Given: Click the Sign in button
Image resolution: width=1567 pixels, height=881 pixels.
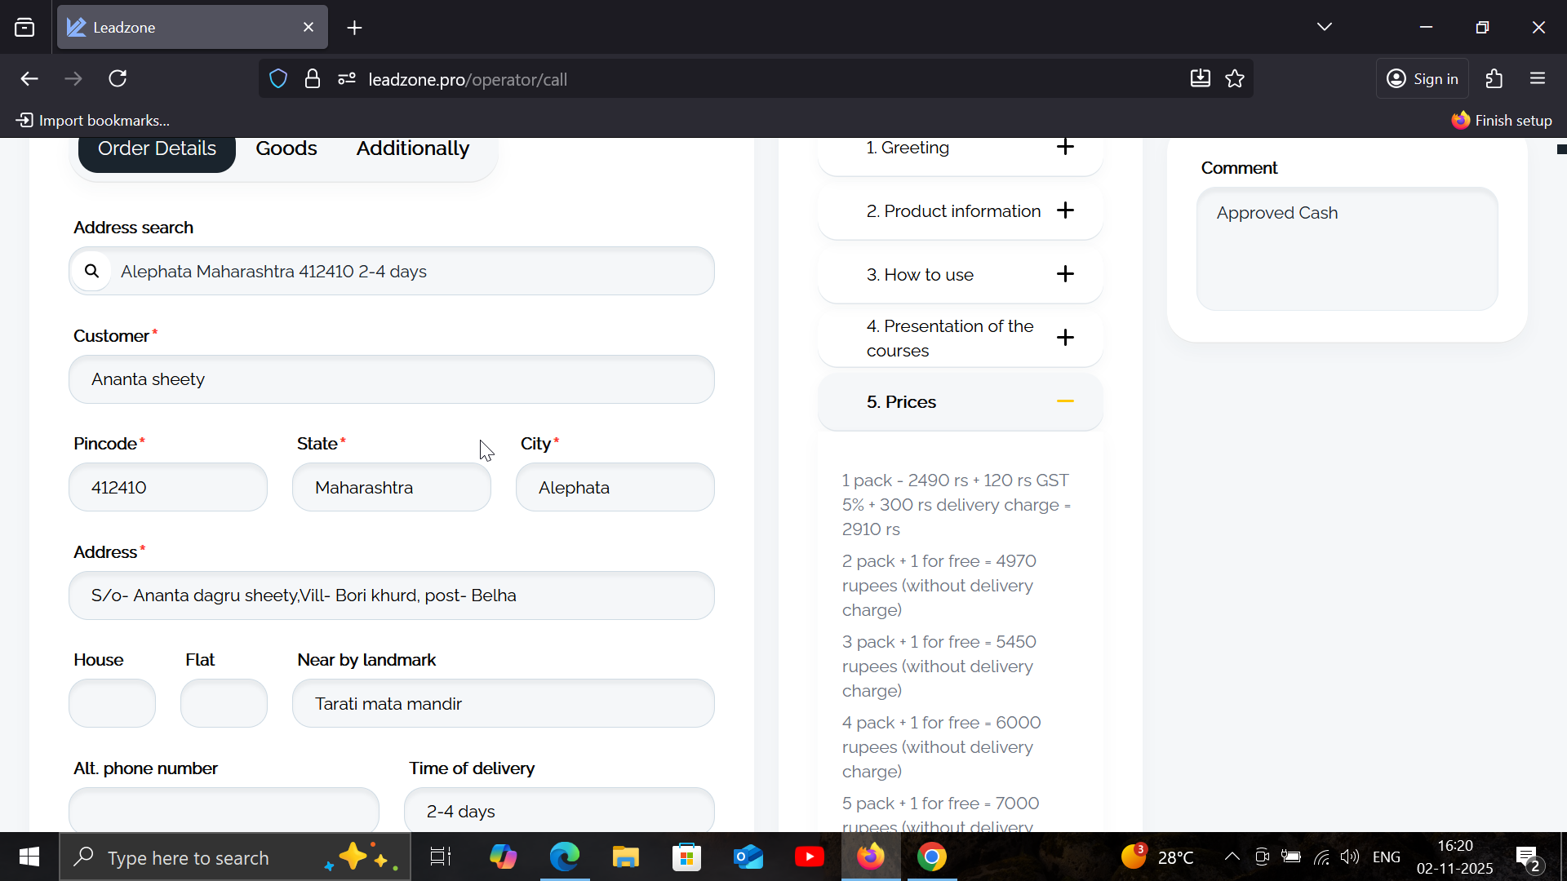Looking at the screenshot, I should click(1423, 79).
